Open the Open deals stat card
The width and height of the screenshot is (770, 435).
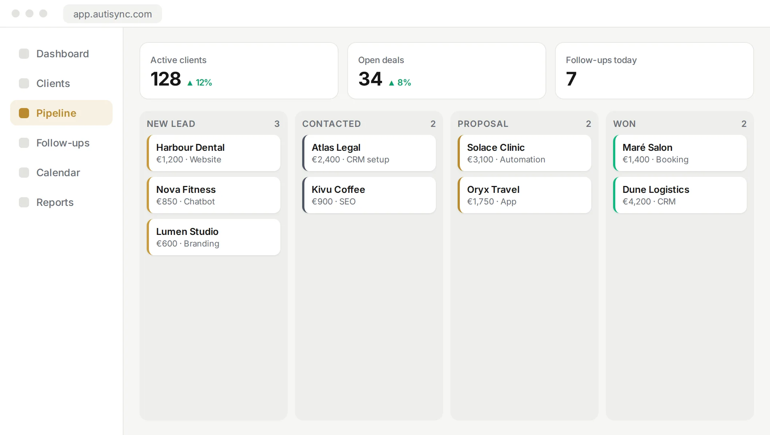[447, 71]
